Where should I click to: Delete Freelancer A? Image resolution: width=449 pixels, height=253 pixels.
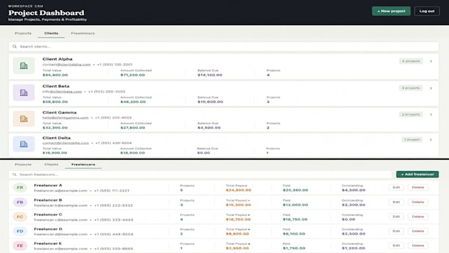[418, 188]
